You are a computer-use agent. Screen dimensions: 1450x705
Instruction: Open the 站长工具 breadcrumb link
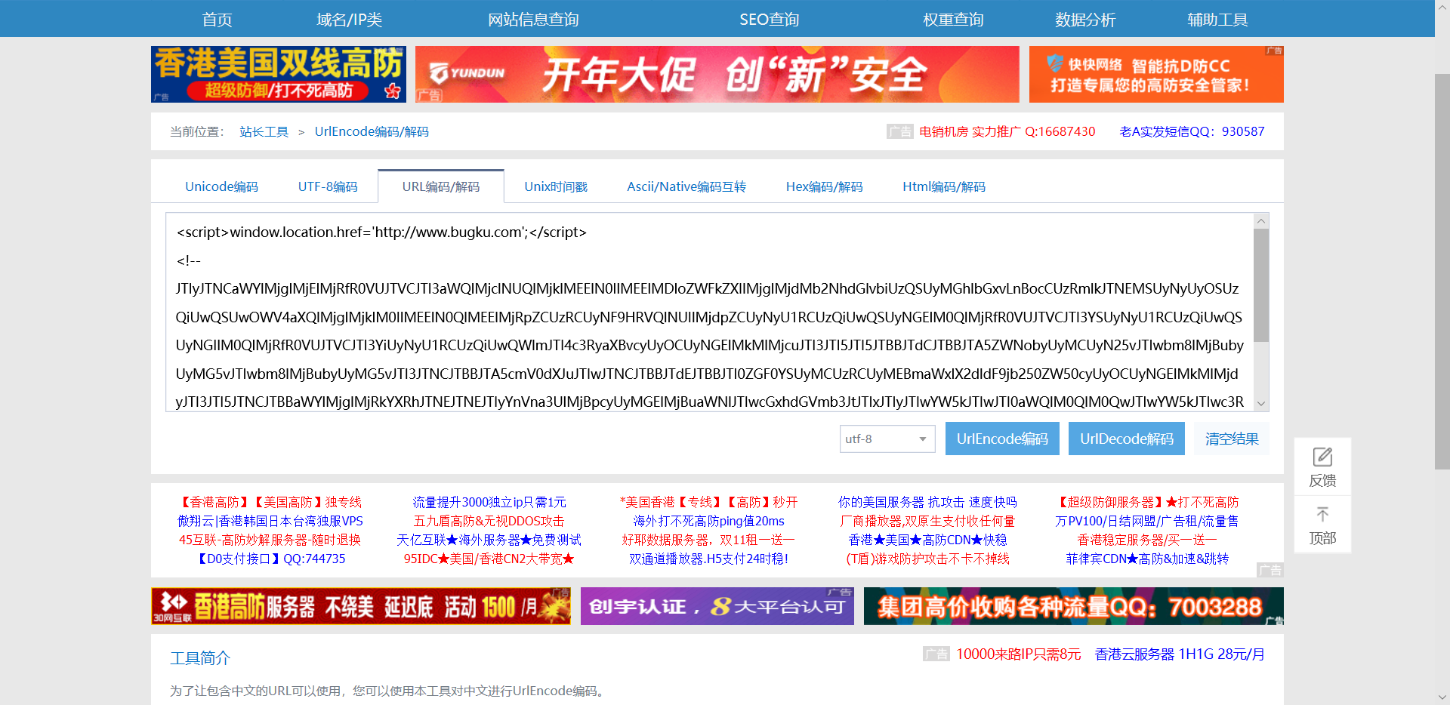pyautogui.click(x=264, y=131)
